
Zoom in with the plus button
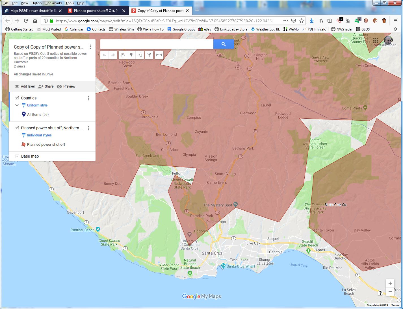point(390,283)
